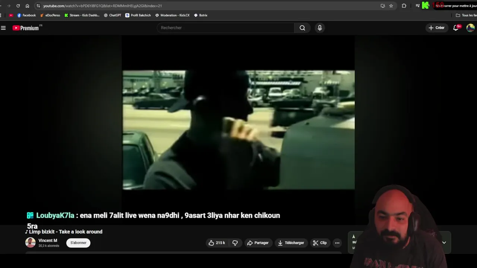The height and width of the screenshot is (268, 477).
Task: Click the YouTube URL in address bar
Action: pyautogui.click(x=102, y=6)
